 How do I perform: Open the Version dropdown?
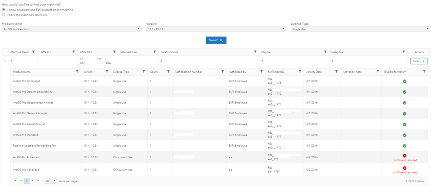click(216, 29)
